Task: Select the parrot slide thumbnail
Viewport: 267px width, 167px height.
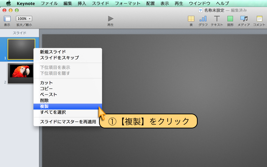Action: click(x=22, y=71)
